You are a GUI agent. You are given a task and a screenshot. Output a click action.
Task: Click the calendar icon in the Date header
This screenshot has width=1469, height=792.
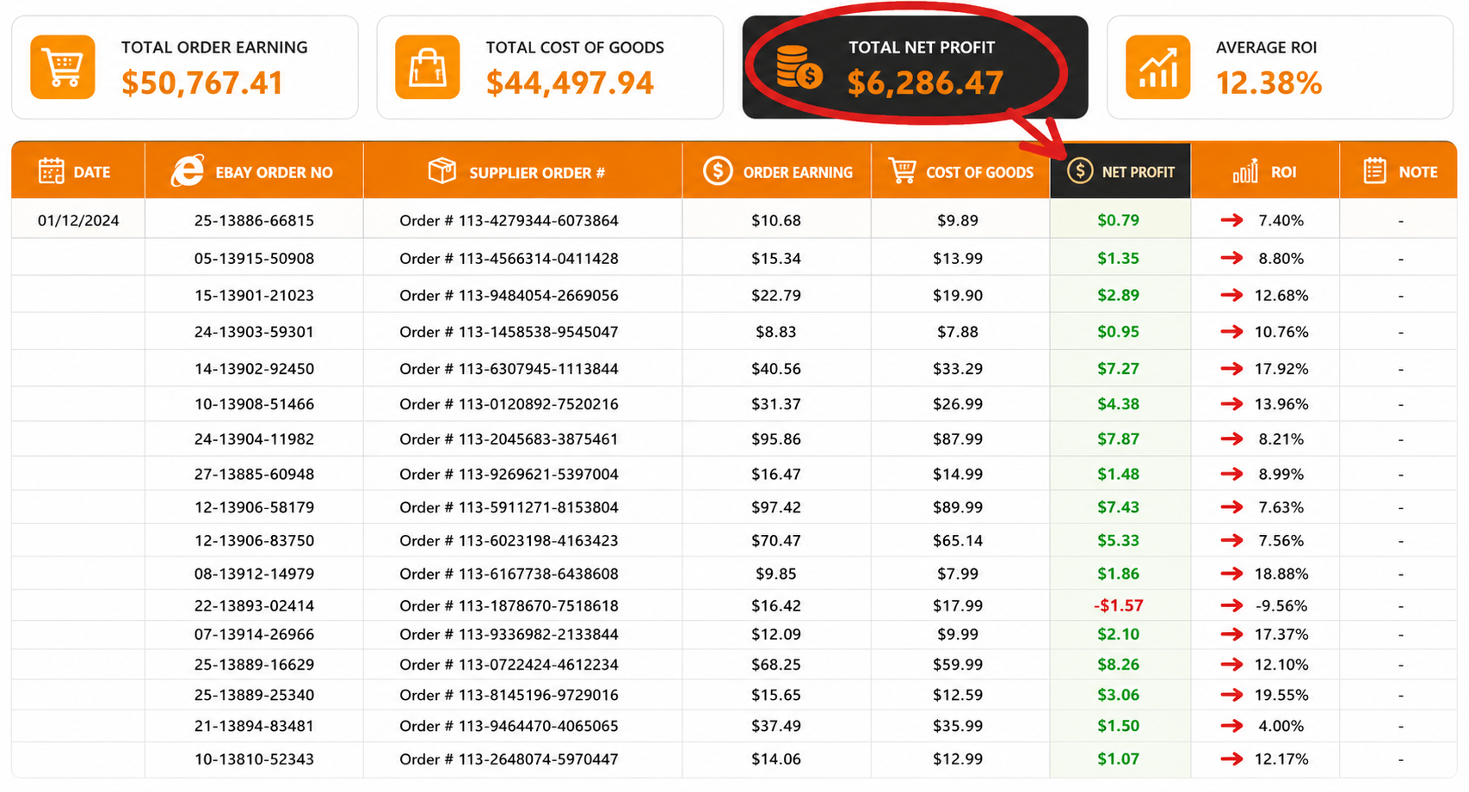click(x=52, y=171)
